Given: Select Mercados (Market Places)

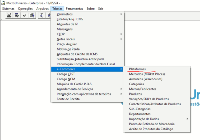Looking at the screenshot, I should click(x=157, y=74).
